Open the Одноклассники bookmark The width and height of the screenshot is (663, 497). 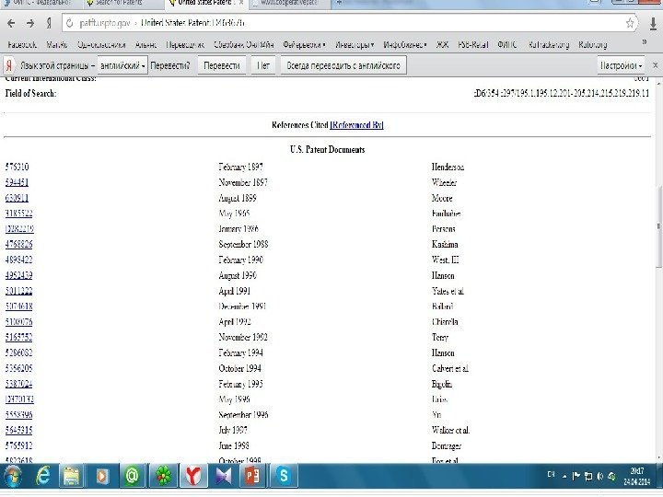pos(101,44)
